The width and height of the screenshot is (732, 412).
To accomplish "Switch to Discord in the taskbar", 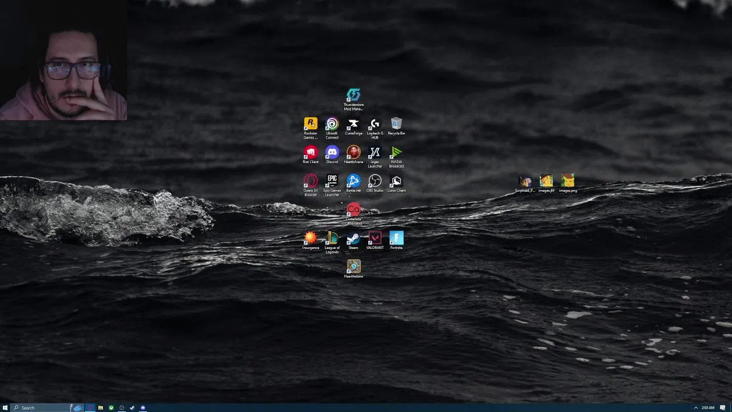I will [x=143, y=407].
